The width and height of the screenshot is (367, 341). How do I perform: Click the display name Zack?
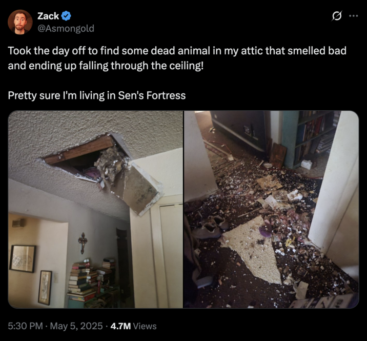(48, 16)
